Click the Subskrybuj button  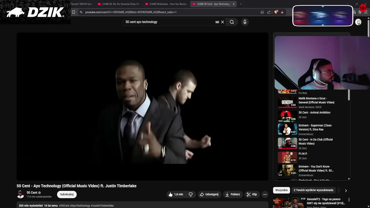(67, 194)
